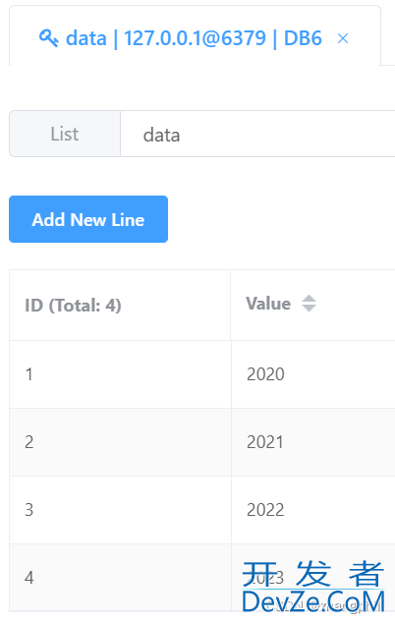395x623 pixels.
Task: Sort Value column descending with down caret
Action: (x=309, y=308)
